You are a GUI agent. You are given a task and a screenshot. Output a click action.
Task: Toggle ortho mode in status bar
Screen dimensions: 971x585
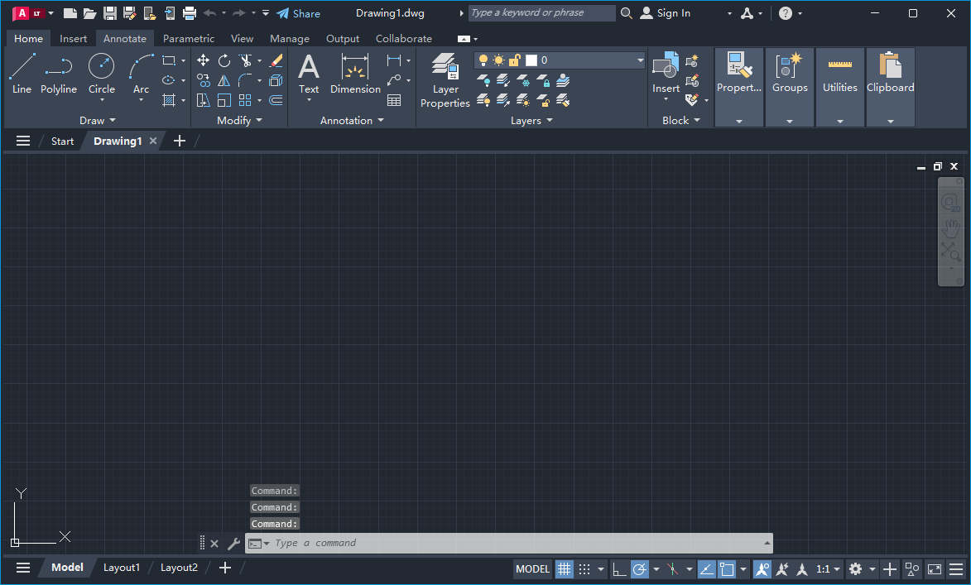[x=619, y=569]
